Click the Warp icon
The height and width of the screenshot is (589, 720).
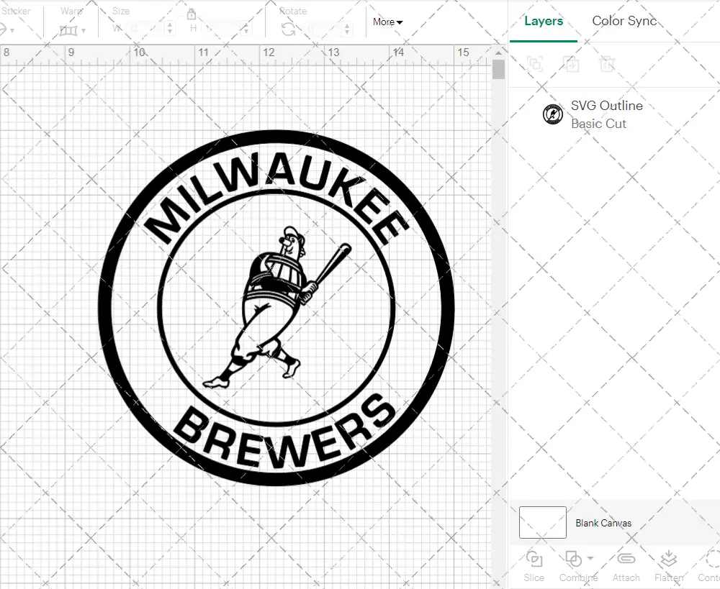coord(68,30)
